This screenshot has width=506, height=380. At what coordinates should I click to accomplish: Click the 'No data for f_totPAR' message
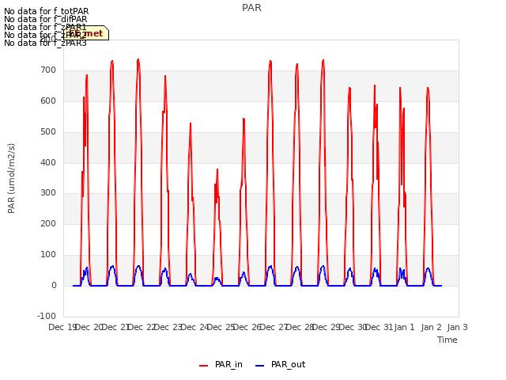click(x=46, y=11)
